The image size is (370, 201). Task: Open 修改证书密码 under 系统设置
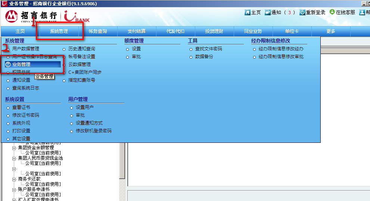[x=25, y=115]
